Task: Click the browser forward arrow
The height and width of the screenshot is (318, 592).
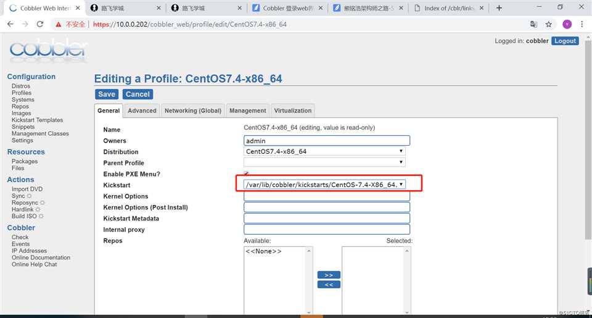Action: click(25, 24)
